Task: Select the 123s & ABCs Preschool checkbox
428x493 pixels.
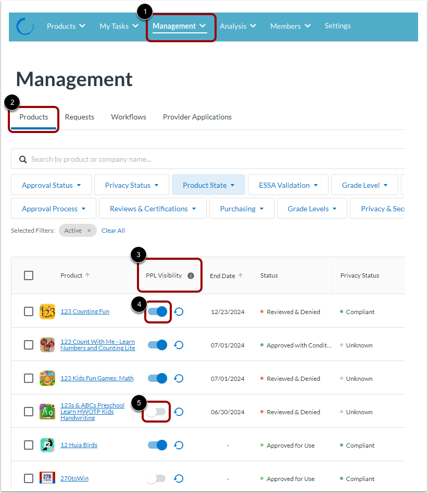Action: pyautogui.click(x=29, y=412)
